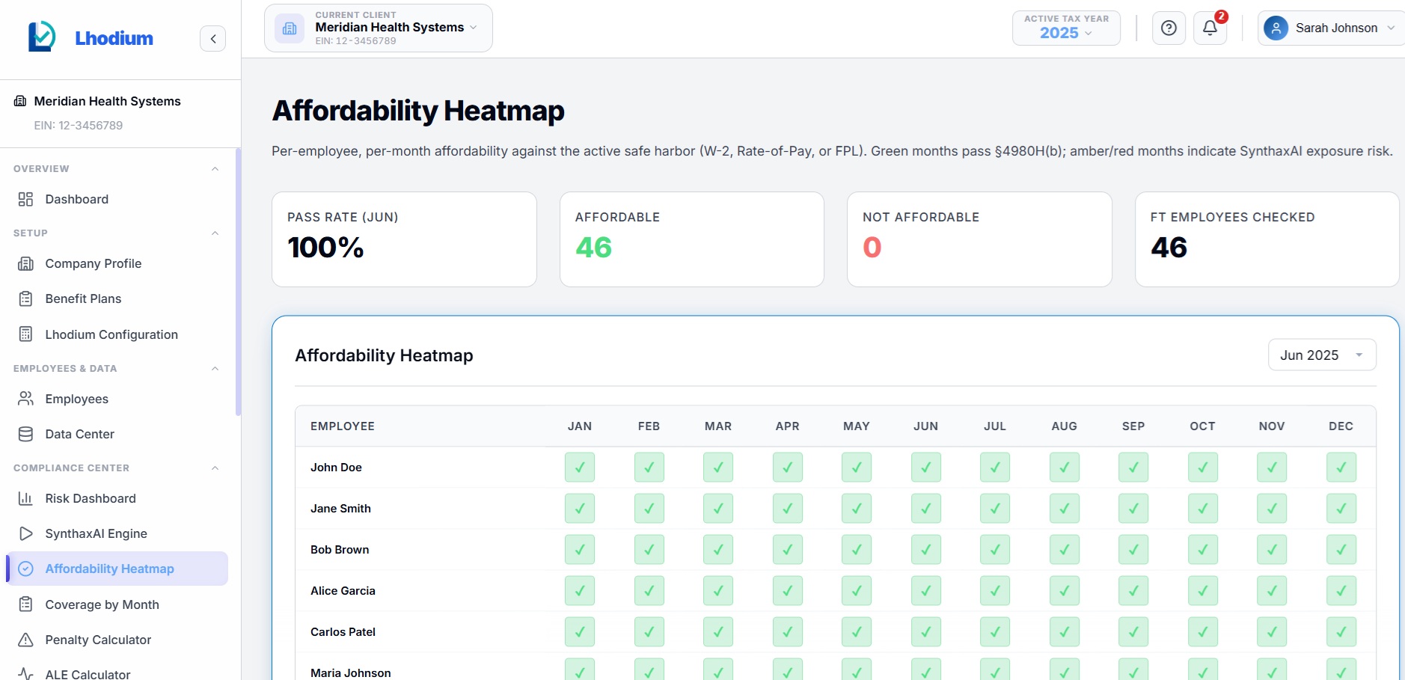
Task: Collapse the sidebar with the chevron button
Action: coord(213,39)
